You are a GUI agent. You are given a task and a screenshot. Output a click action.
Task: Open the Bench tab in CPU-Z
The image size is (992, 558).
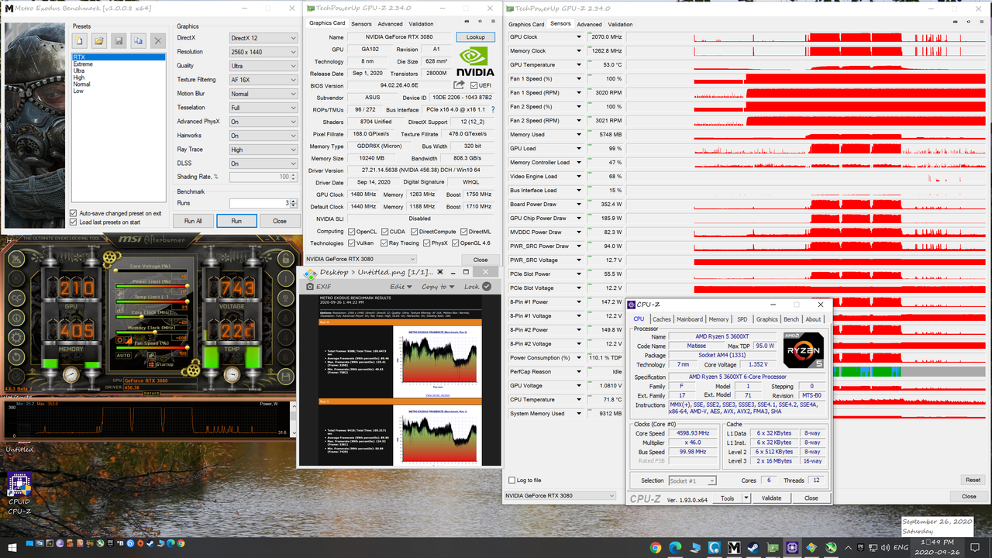coord(791,319)
